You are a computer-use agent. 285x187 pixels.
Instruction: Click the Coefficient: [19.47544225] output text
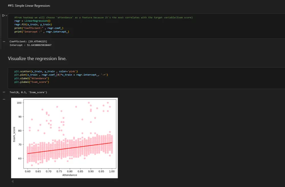[x=28, y=42]
